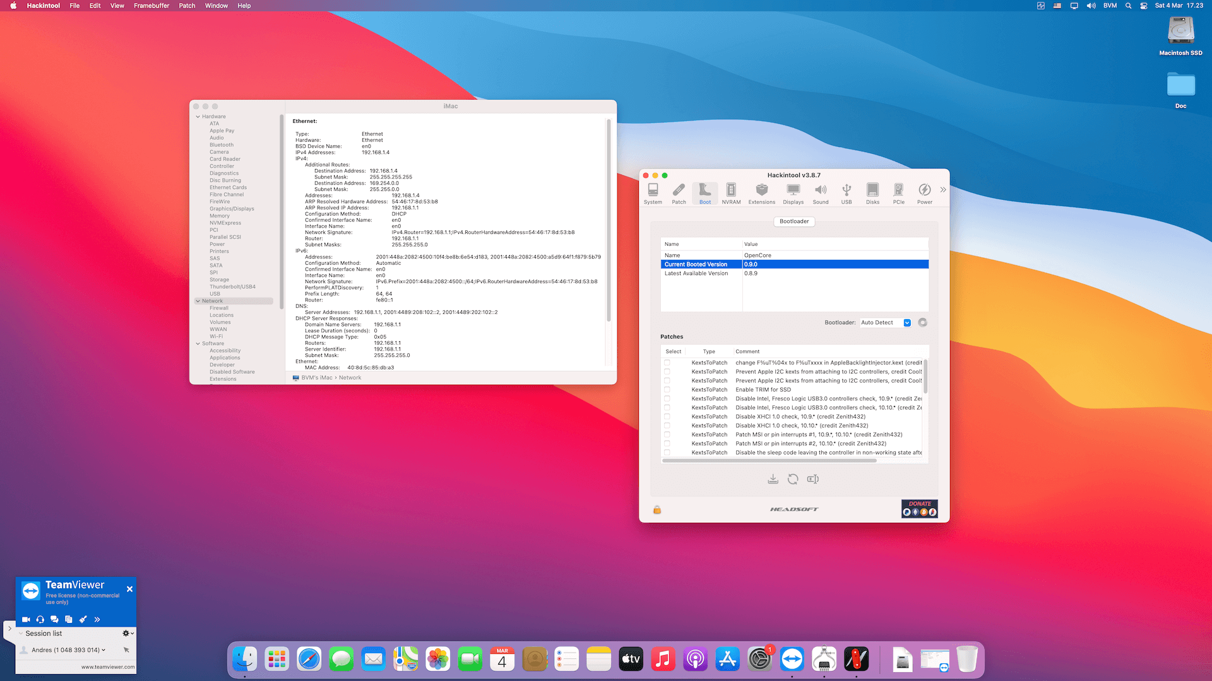Select Bluetooth in the Hardware list

(222, 145)
